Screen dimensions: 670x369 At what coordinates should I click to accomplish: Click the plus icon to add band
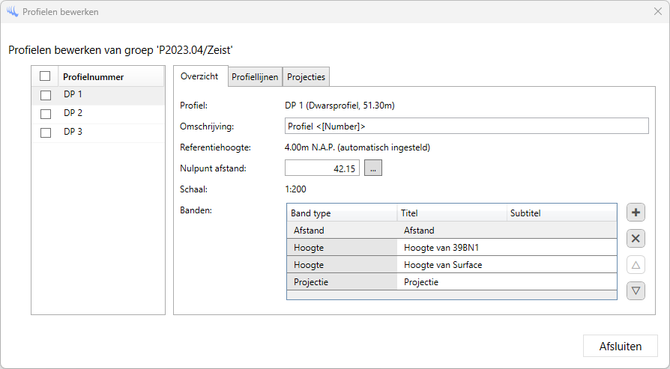636,213
